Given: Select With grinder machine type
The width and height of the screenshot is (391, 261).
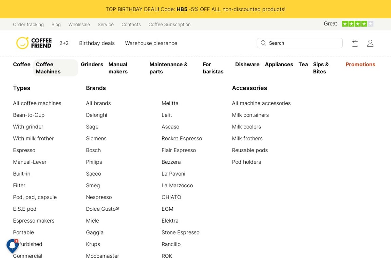Looking at the screenshot, I should point(28,127).
